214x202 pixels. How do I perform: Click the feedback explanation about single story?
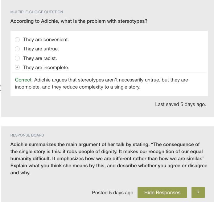tap(101, 83)
